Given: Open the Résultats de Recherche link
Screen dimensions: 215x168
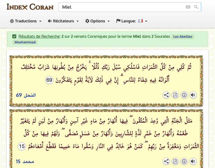Looking at the screenshot, I should [39, 36].
